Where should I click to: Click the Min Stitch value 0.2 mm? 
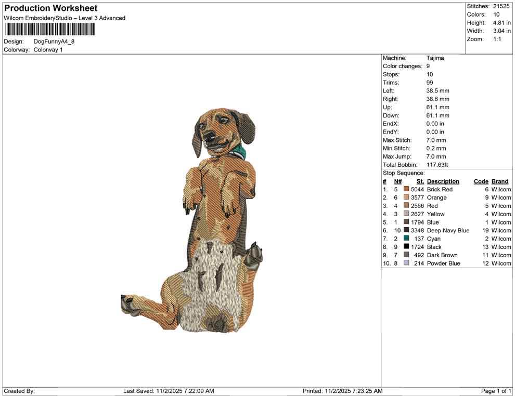(436, 148)
